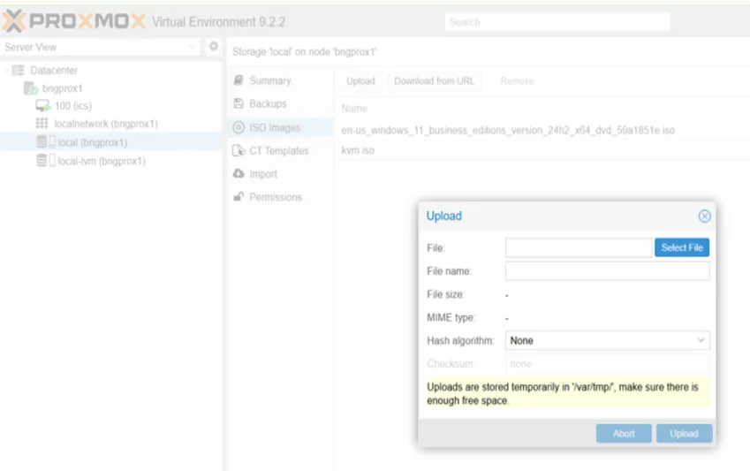Viewport: 750px width, 471px height.
Task: Click the Permissions unlock icon
Action: click(239, 197)
